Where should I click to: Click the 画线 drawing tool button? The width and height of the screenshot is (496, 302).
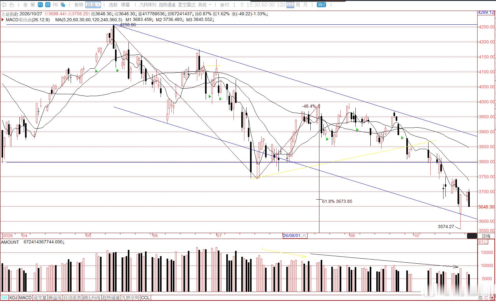pyautogui.click(x=321, y=5)
